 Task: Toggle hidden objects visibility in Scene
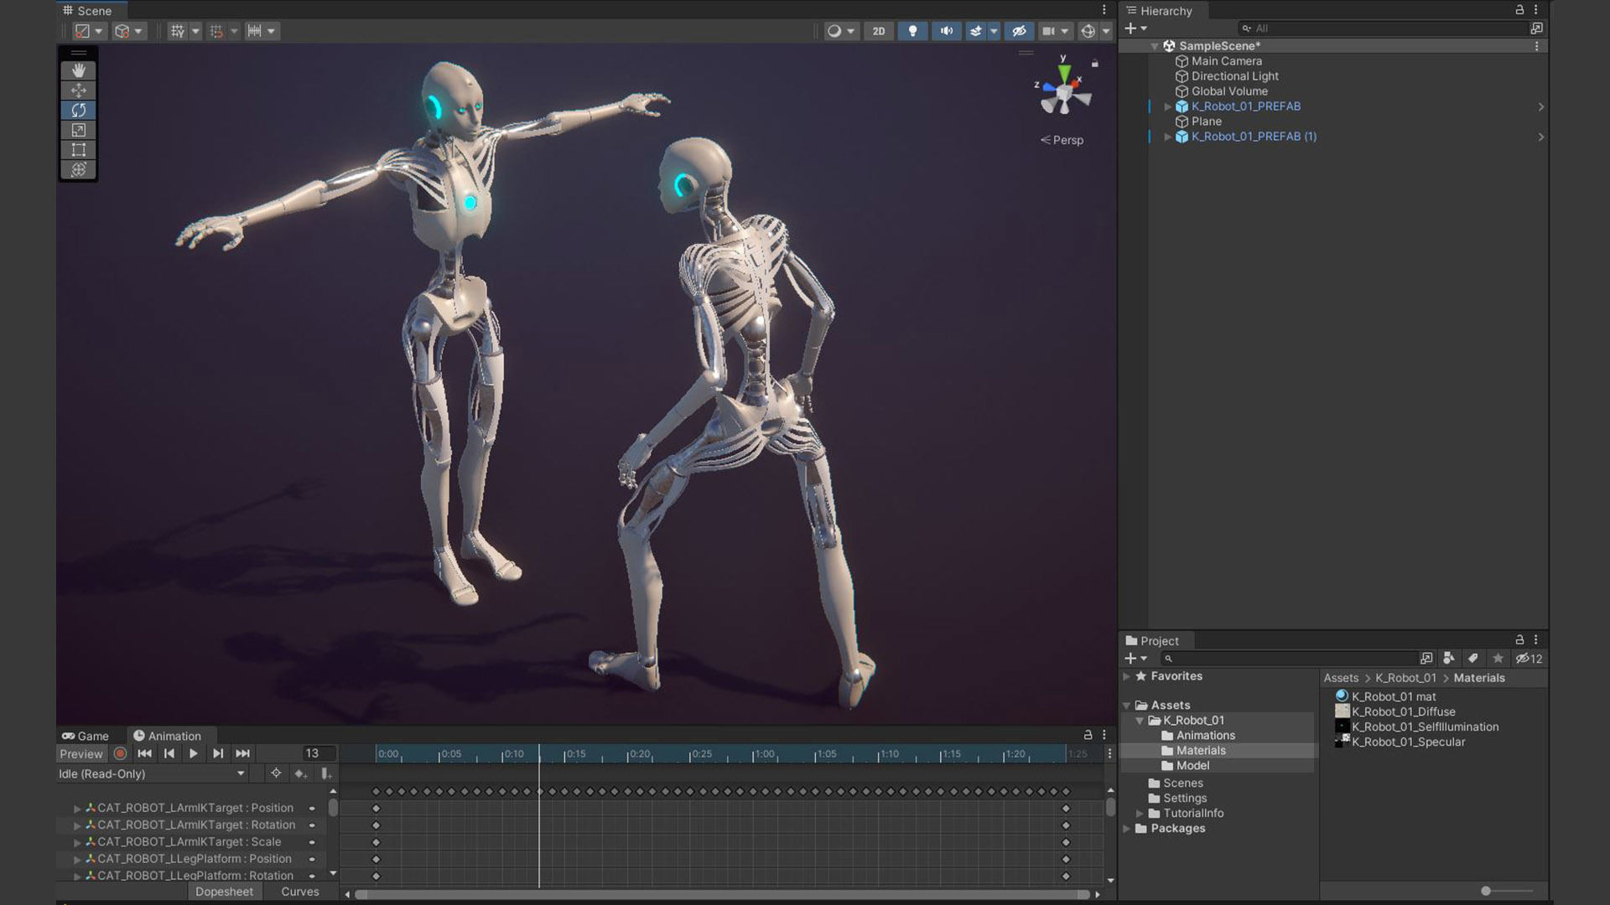pos(1019,31)
